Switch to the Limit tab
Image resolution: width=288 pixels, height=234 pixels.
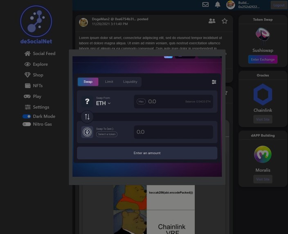tap(109, 82)
